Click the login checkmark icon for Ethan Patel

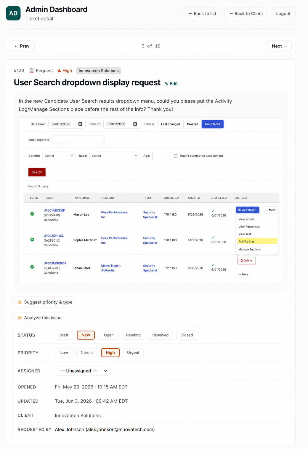coord(32,267)
